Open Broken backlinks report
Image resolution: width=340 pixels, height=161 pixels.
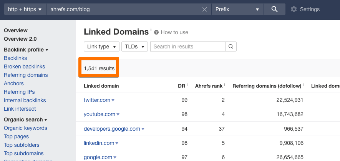24,66
